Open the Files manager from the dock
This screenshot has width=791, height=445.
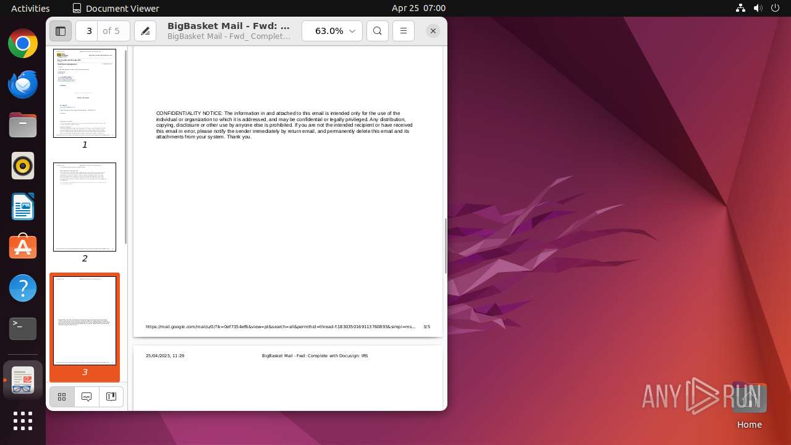click(x=23, y=125)
